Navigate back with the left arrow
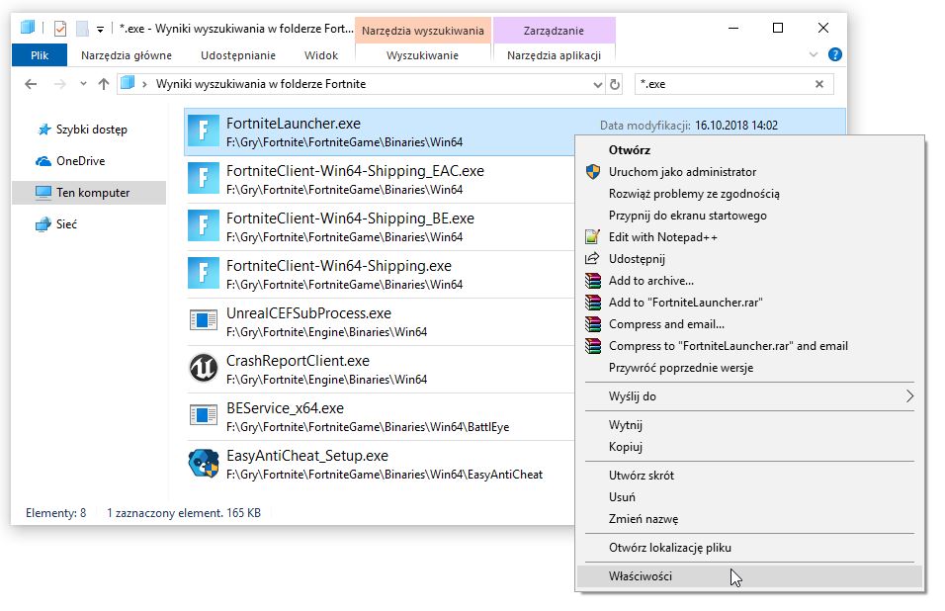 tap(31, 84)
